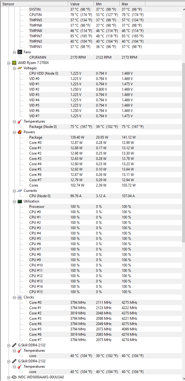Viewport: 185px width, 381px height.
Task: Click the lightning icon next to Voltages
Action: point(20,68)
